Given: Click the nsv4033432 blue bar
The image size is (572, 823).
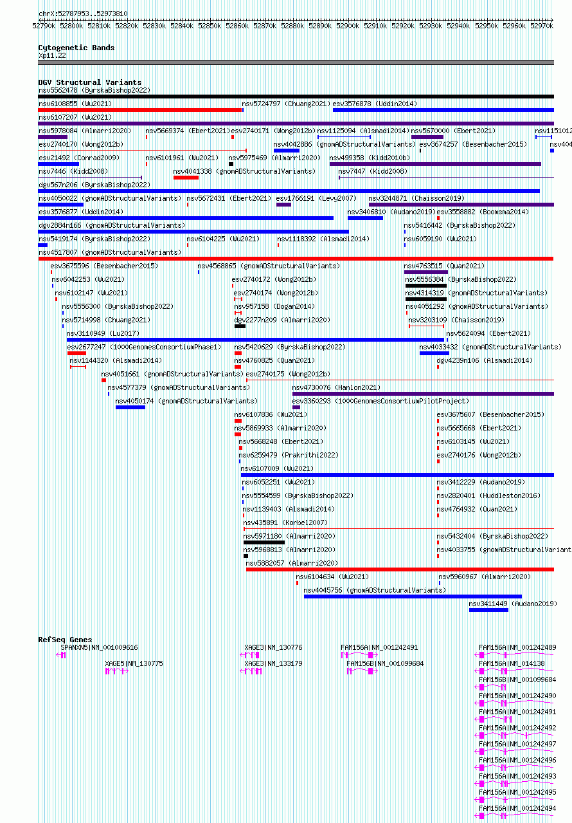Looking at the screenshot, I should [434, 353].
